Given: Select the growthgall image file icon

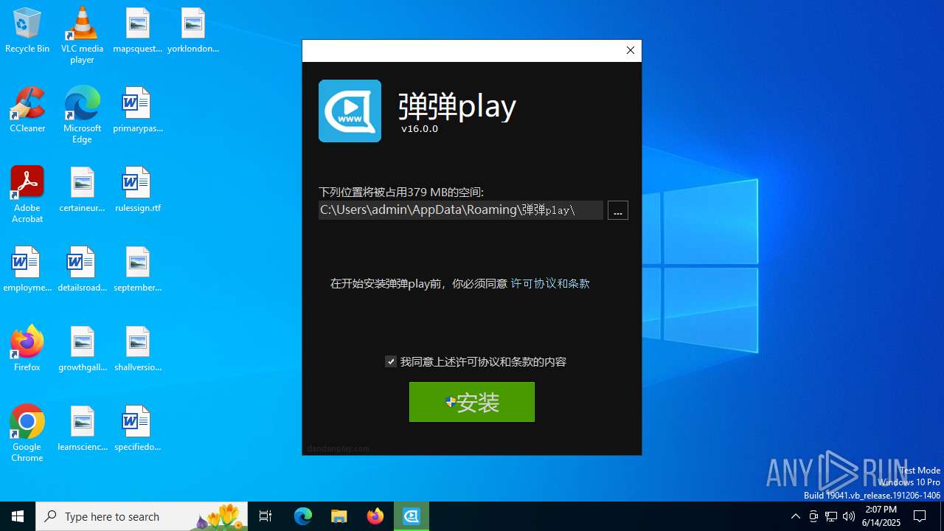Looking at the screenshot, I should coord(82,349).
